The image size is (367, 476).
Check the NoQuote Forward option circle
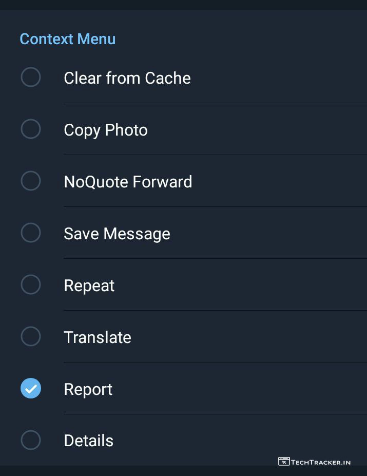[x=31, y=181]
